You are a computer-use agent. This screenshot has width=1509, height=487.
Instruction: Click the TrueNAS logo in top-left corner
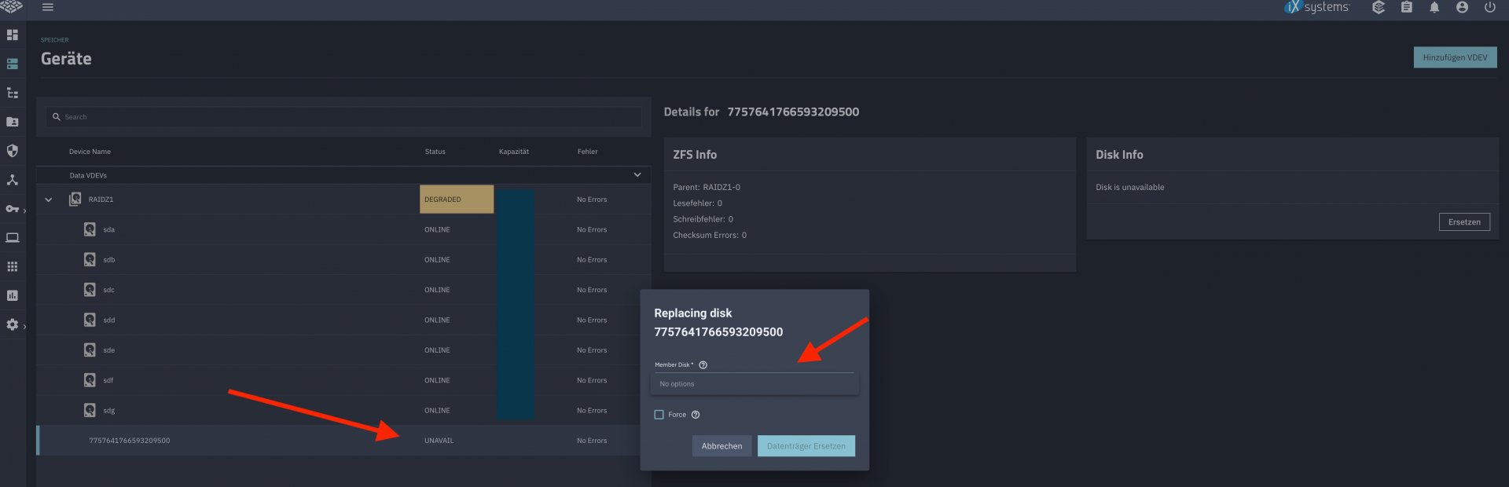pos(11,6)
